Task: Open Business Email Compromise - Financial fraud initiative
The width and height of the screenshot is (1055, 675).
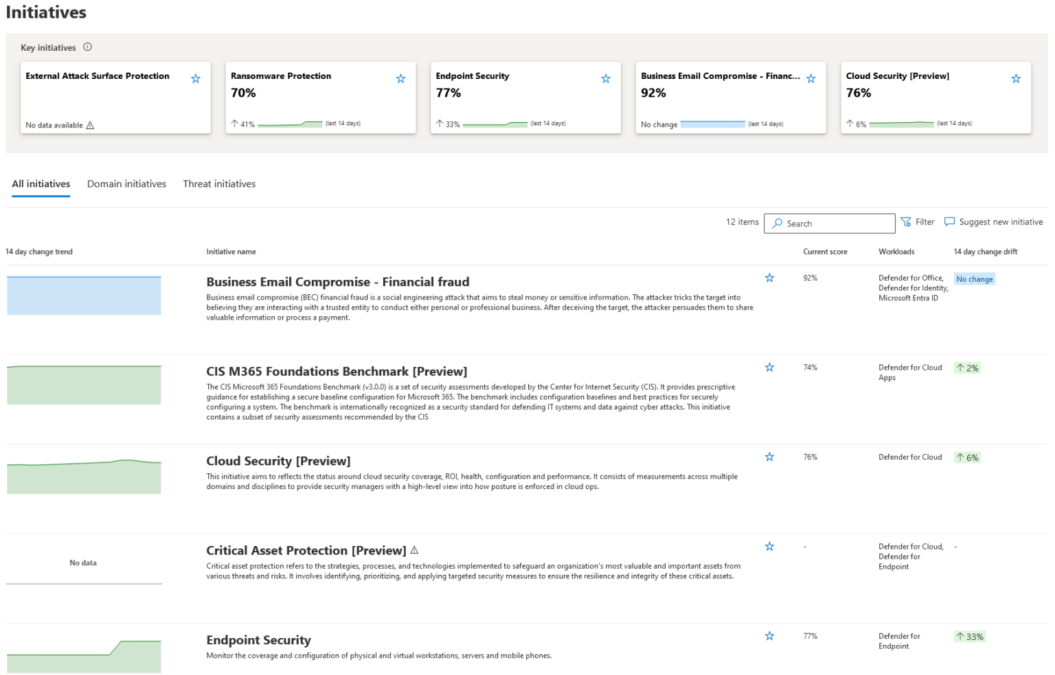Action: pos(338,282)
